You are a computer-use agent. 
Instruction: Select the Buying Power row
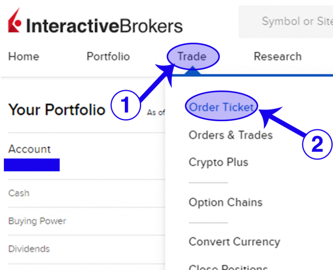tap(37, 221)
